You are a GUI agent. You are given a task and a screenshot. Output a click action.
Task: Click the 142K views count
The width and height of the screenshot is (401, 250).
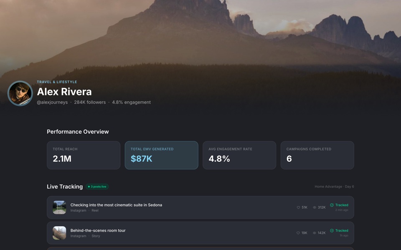[322, 233]
